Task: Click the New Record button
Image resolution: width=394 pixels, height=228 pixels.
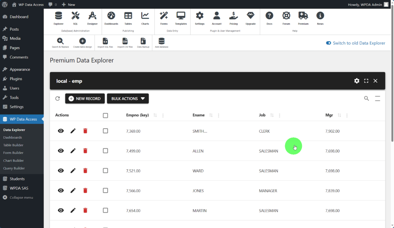Action: tap(84, 99)
